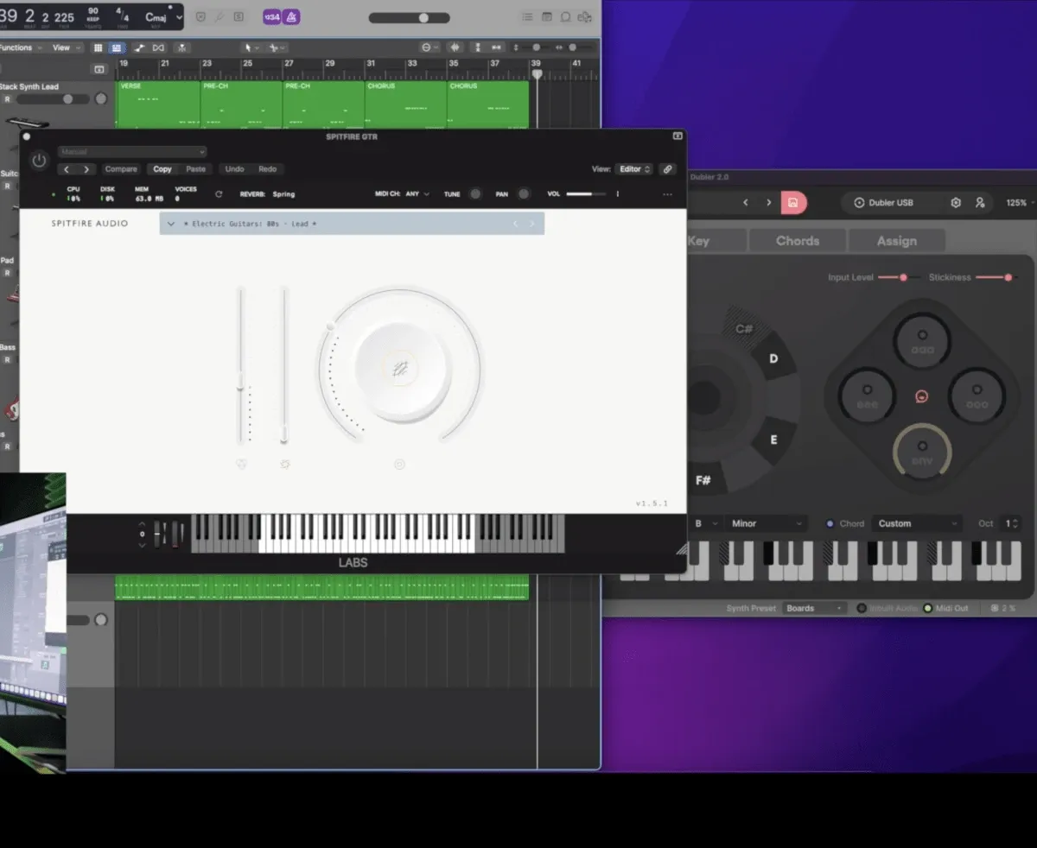Open the three-dot menu in LABS top bar

(x=667, y=194)
